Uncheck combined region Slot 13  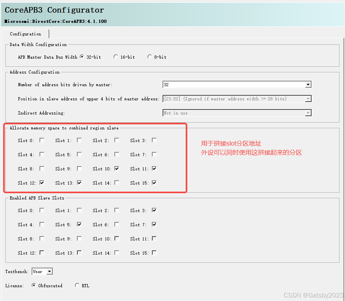tap(79, 183)
